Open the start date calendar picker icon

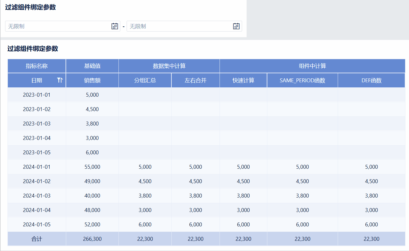[x=115, y=26]
